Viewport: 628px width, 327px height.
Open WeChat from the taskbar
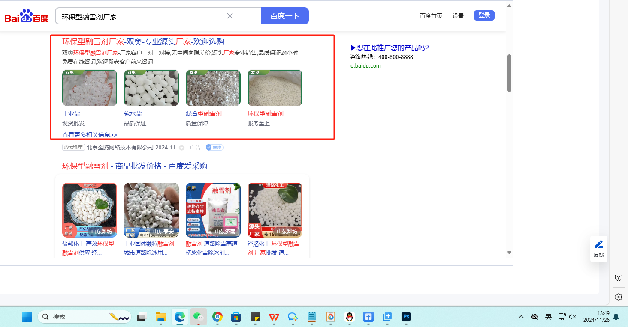click(x=199, y=317)
